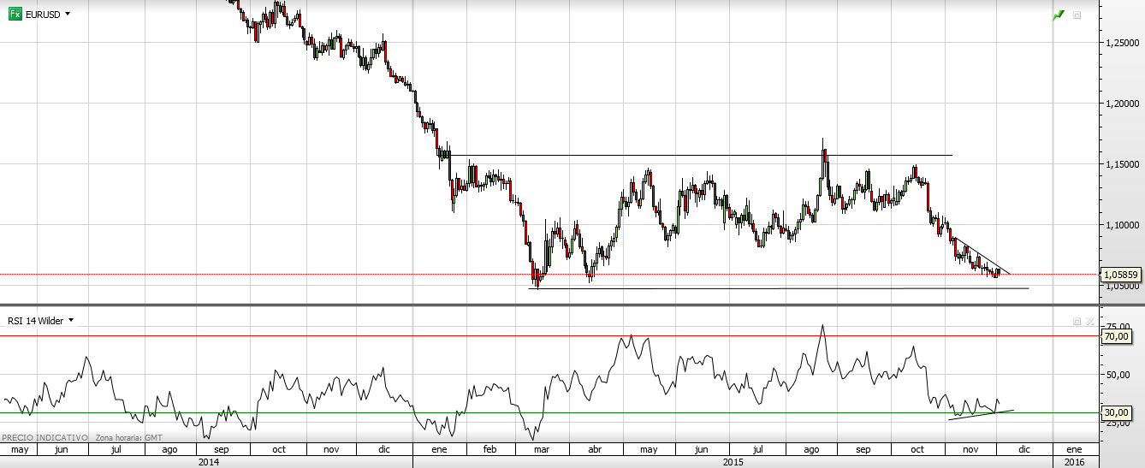This screenshot has height=468, width=1145.
Task: Click the 'mar' 2015 month label
Action: [x=541, y=449]
